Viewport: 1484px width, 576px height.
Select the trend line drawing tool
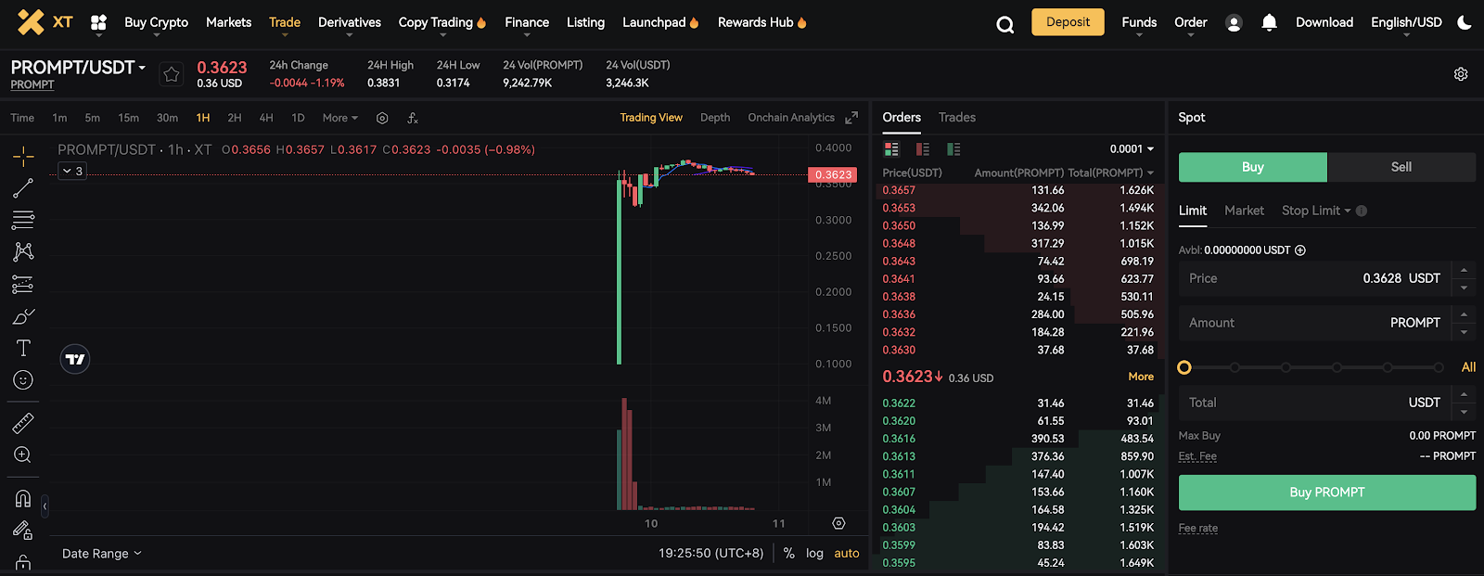pos(23,188)
